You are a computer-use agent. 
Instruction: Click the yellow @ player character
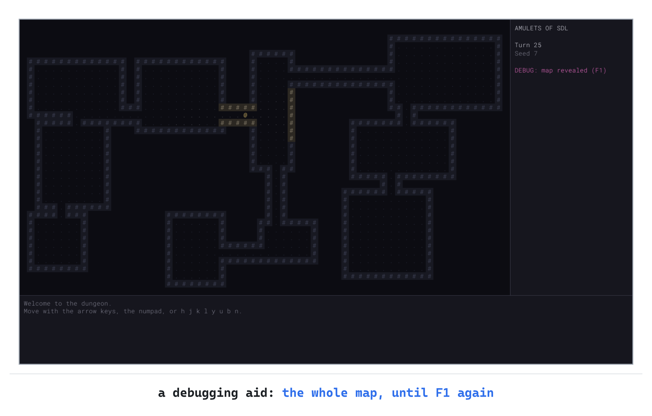(245, 115)
